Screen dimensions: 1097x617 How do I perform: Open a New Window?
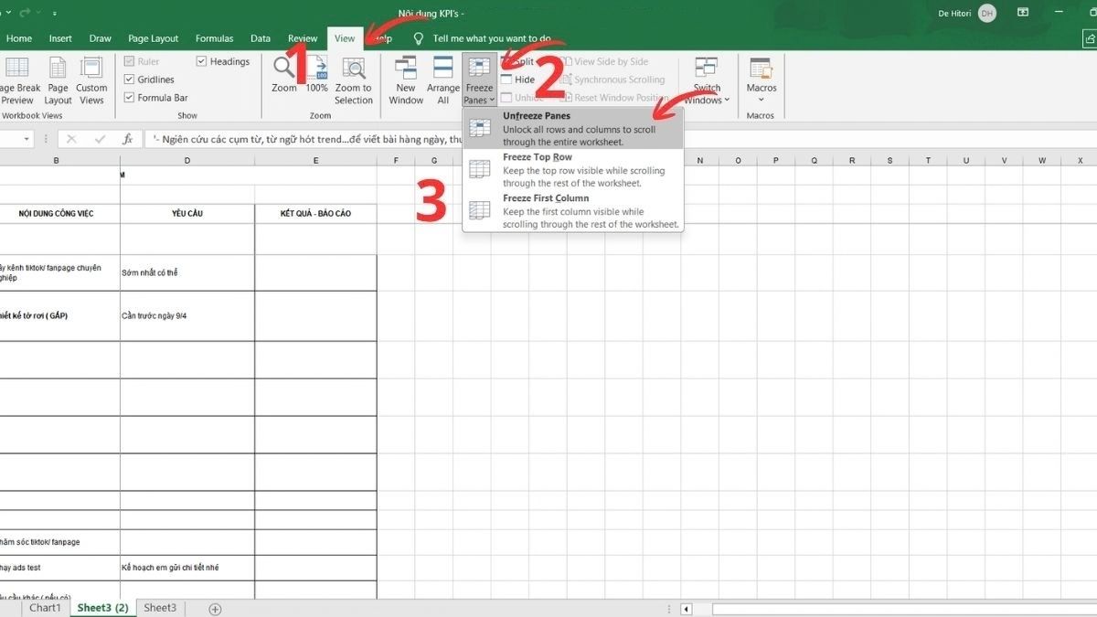point(406,80)
